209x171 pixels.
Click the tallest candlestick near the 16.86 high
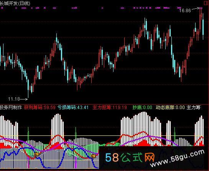(x=200, y=19)
